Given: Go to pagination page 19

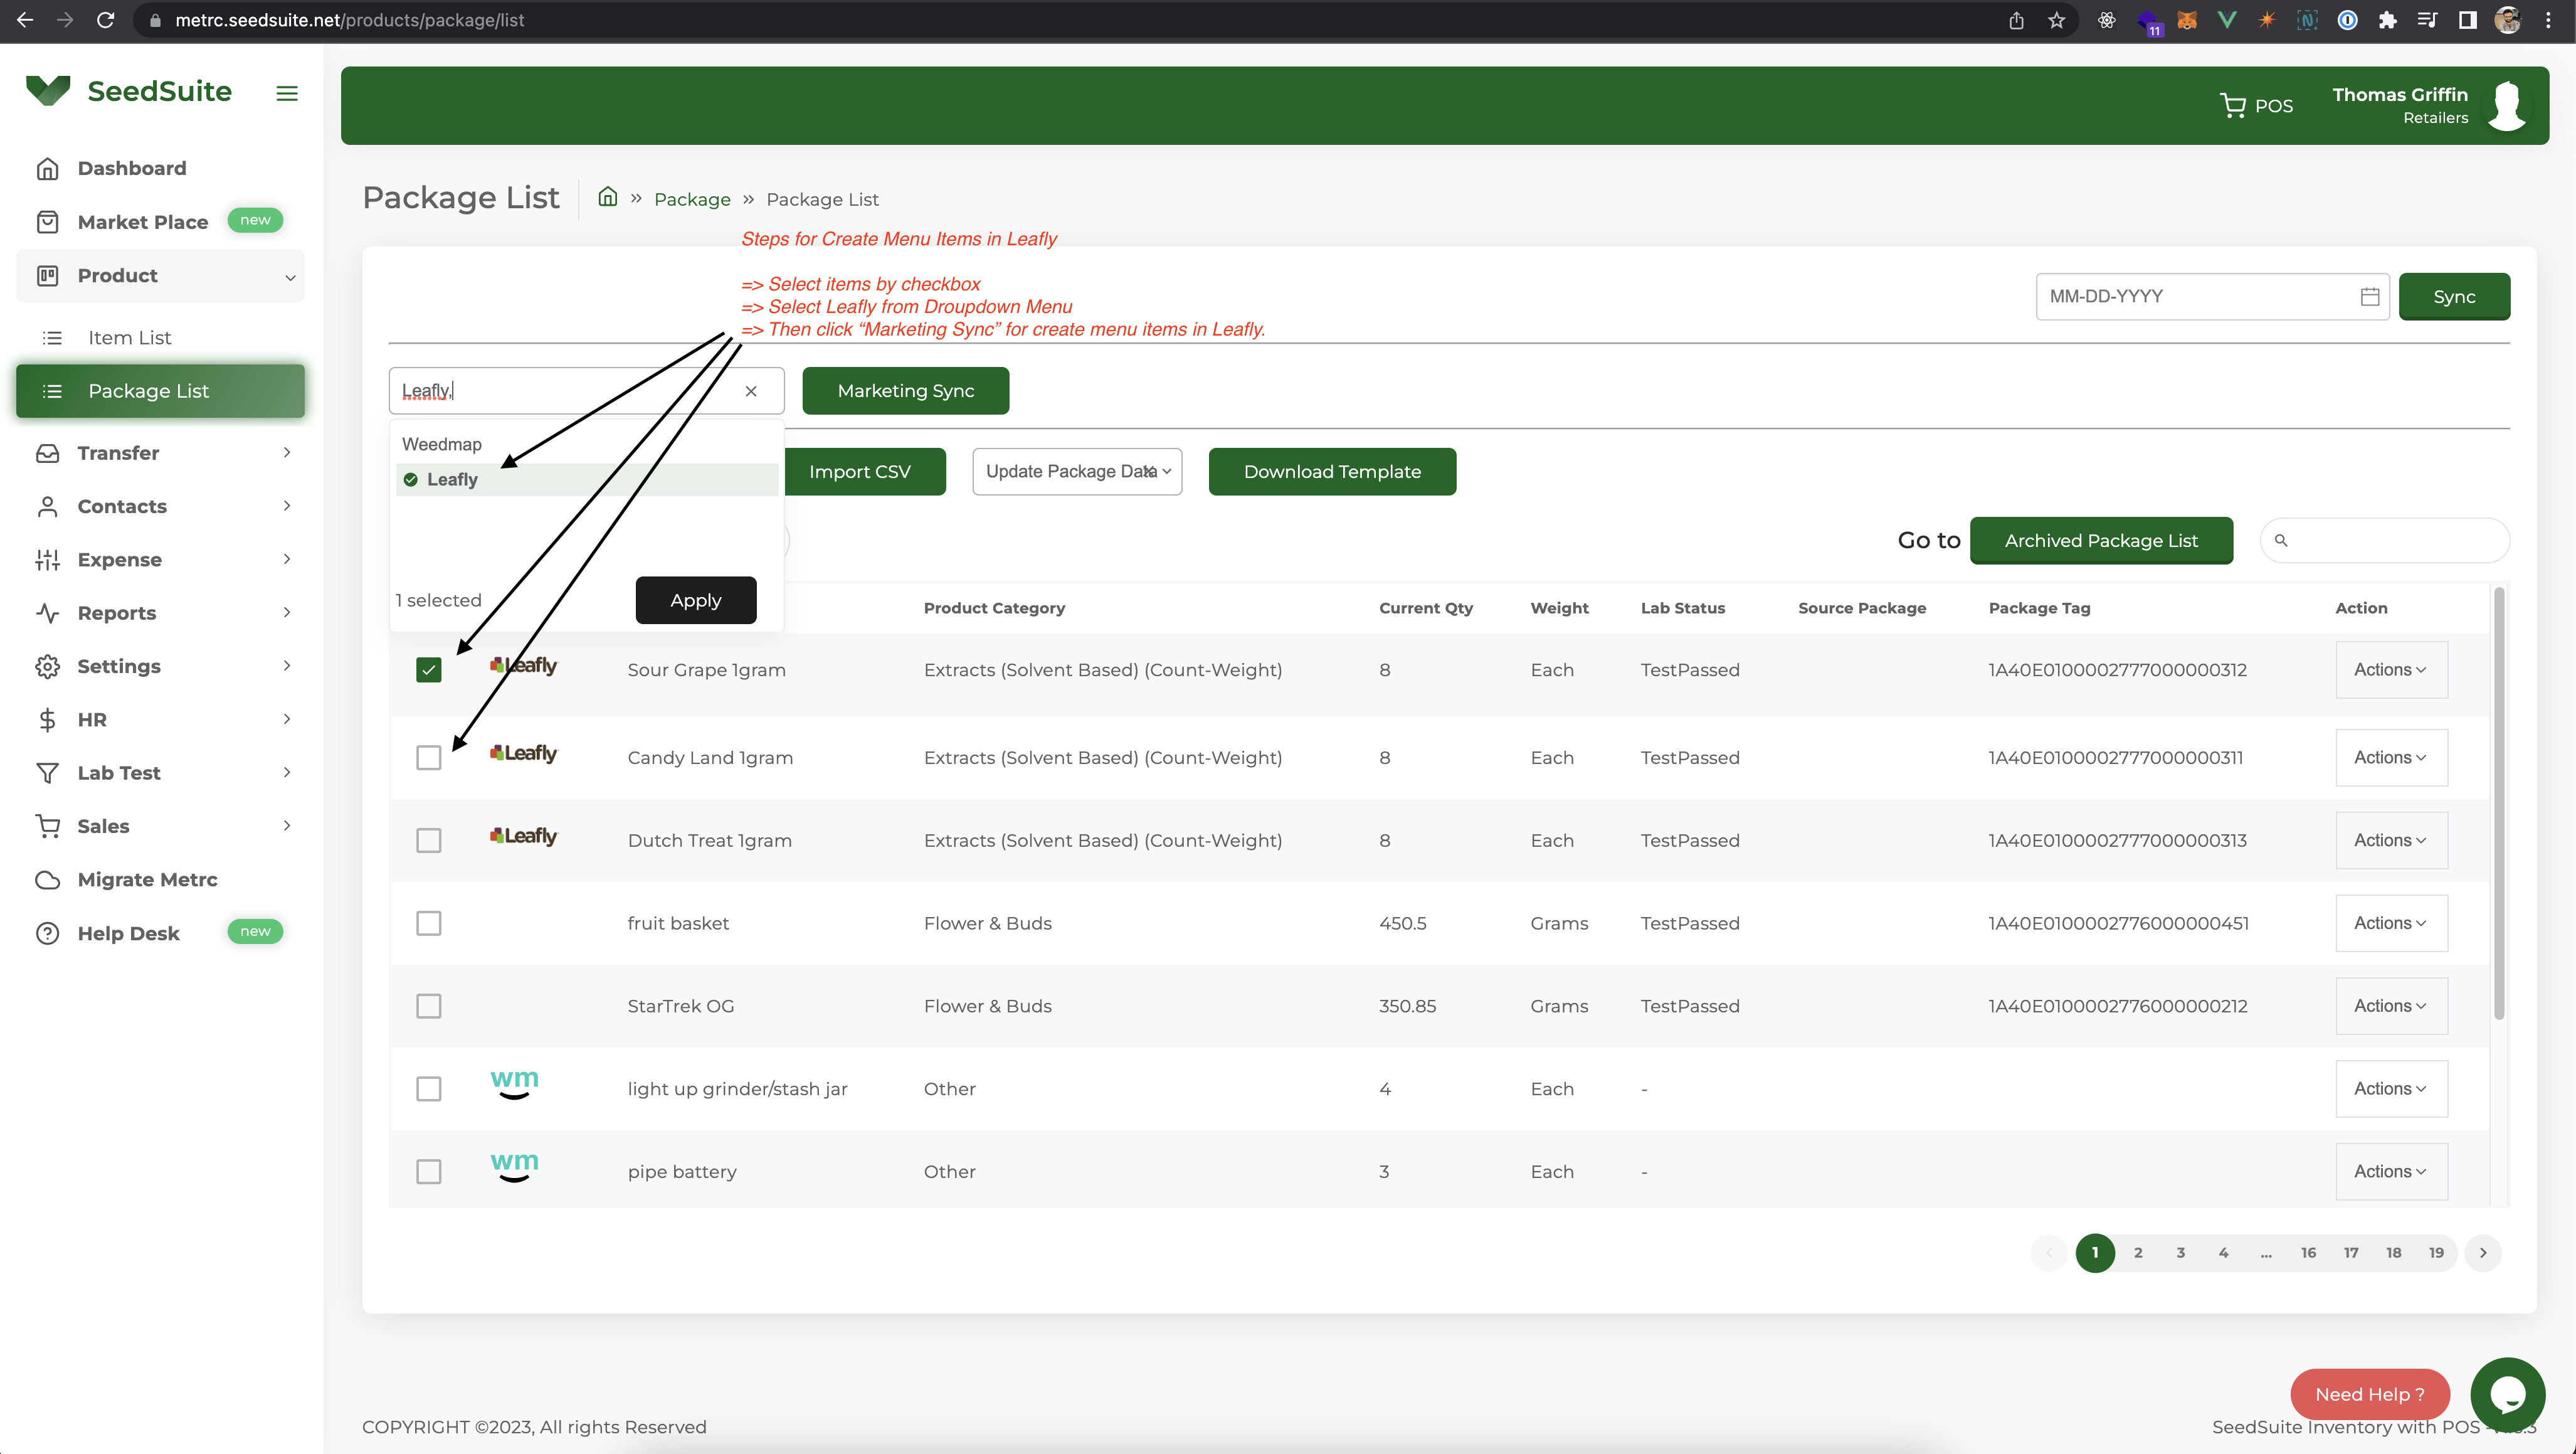Looking at the screenshot, I should tap(2436, 1252).
